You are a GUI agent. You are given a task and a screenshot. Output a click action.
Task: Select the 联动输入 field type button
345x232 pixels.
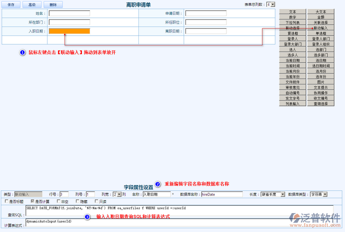321,28
